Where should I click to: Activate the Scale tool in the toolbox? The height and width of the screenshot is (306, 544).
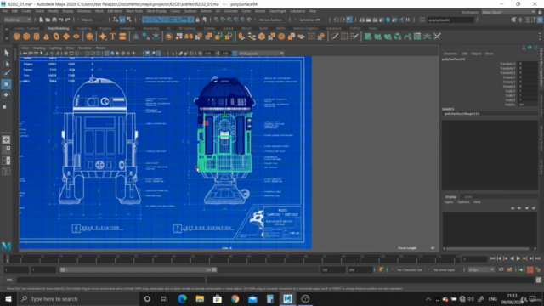(6, 105)
